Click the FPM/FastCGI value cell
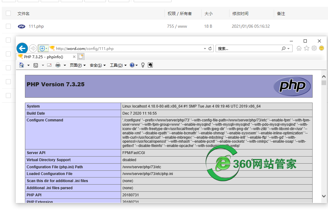 tap(217, 153)
